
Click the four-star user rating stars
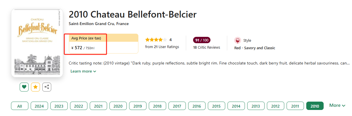click(x=156, y=40)
